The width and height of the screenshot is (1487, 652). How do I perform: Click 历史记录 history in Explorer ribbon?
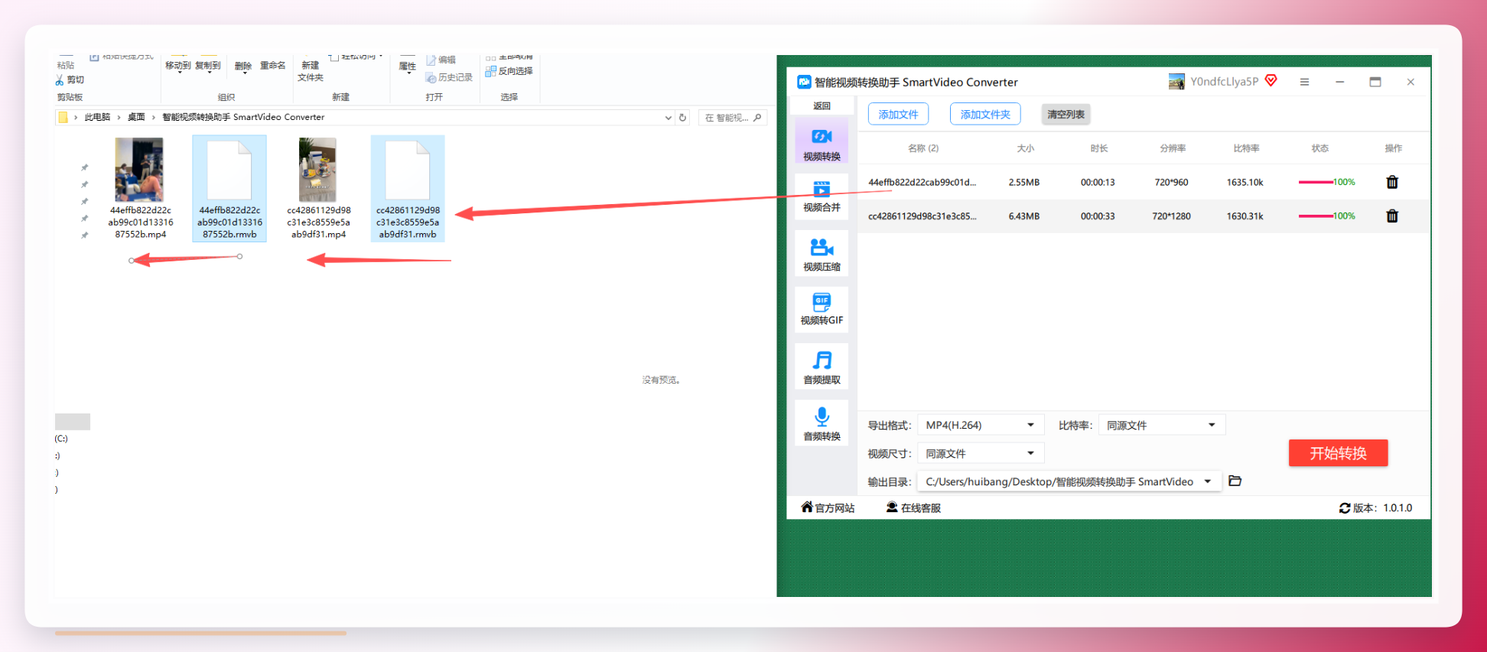click(450, 77)
